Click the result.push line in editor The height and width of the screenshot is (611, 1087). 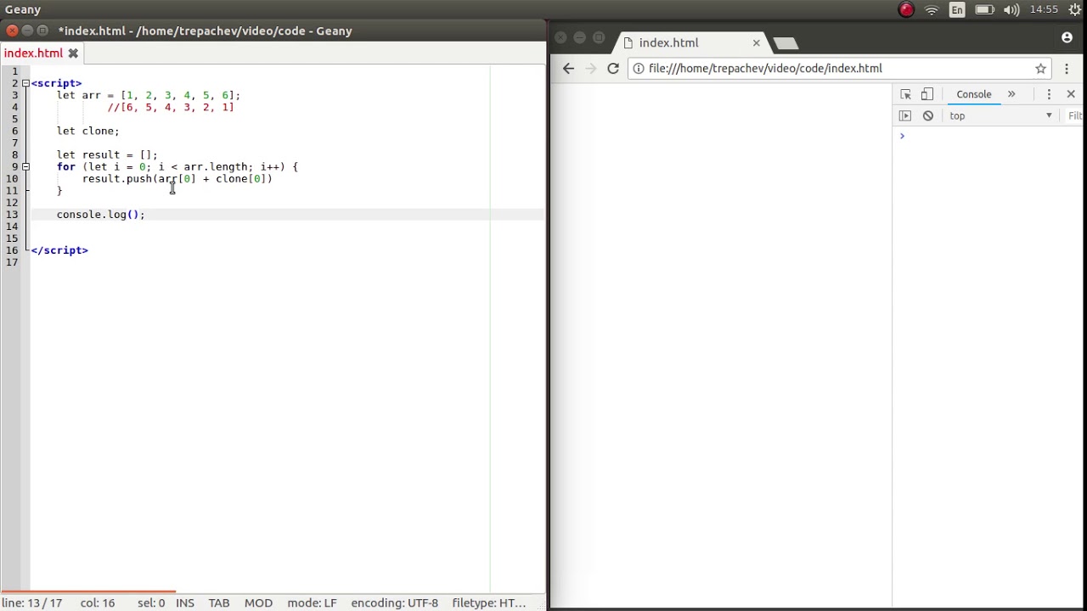click(x=177, y=178)
